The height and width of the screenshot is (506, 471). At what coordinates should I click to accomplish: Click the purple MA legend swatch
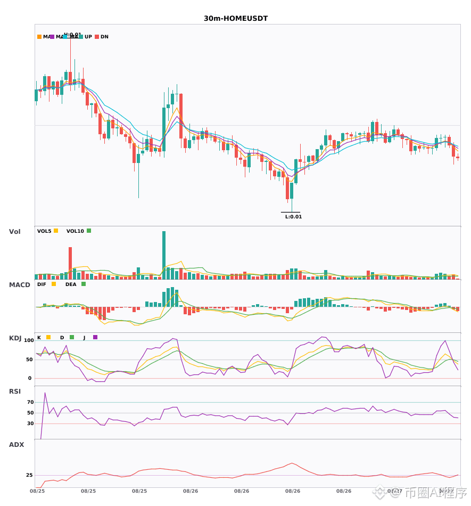(52, 37)
